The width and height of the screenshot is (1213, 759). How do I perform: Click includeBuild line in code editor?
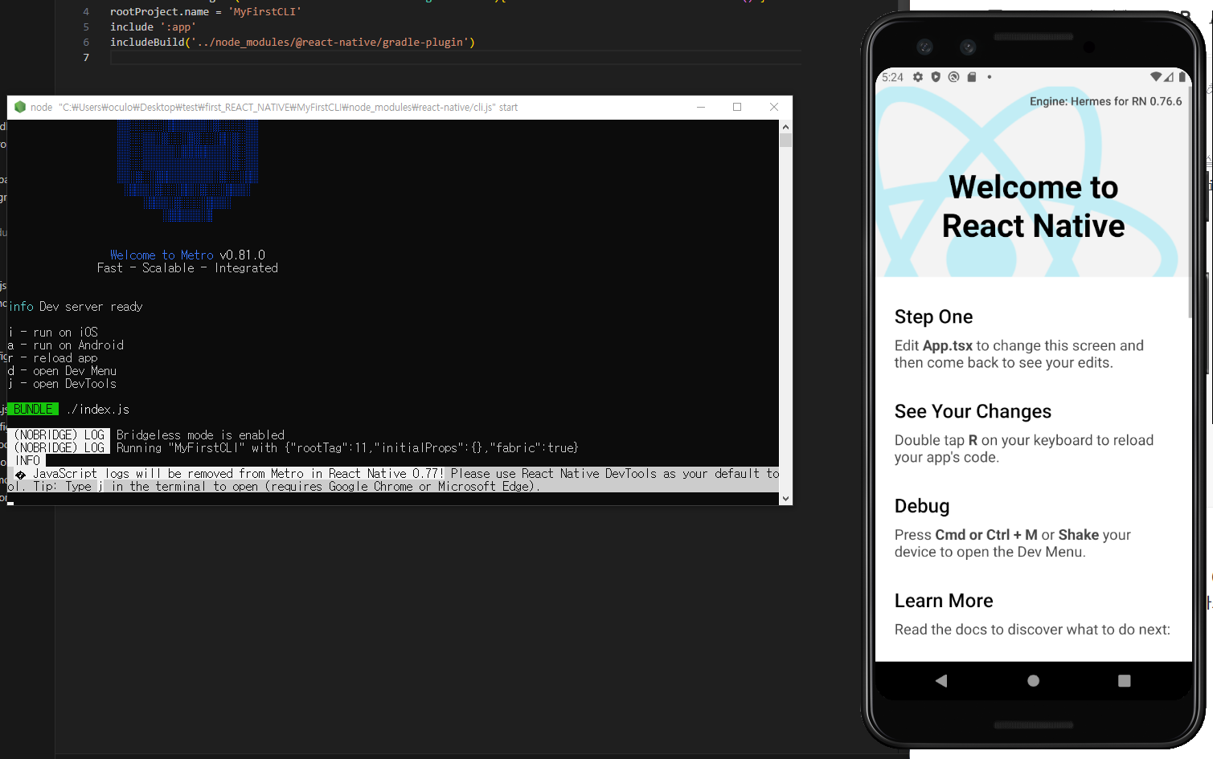tap(293, 42)
